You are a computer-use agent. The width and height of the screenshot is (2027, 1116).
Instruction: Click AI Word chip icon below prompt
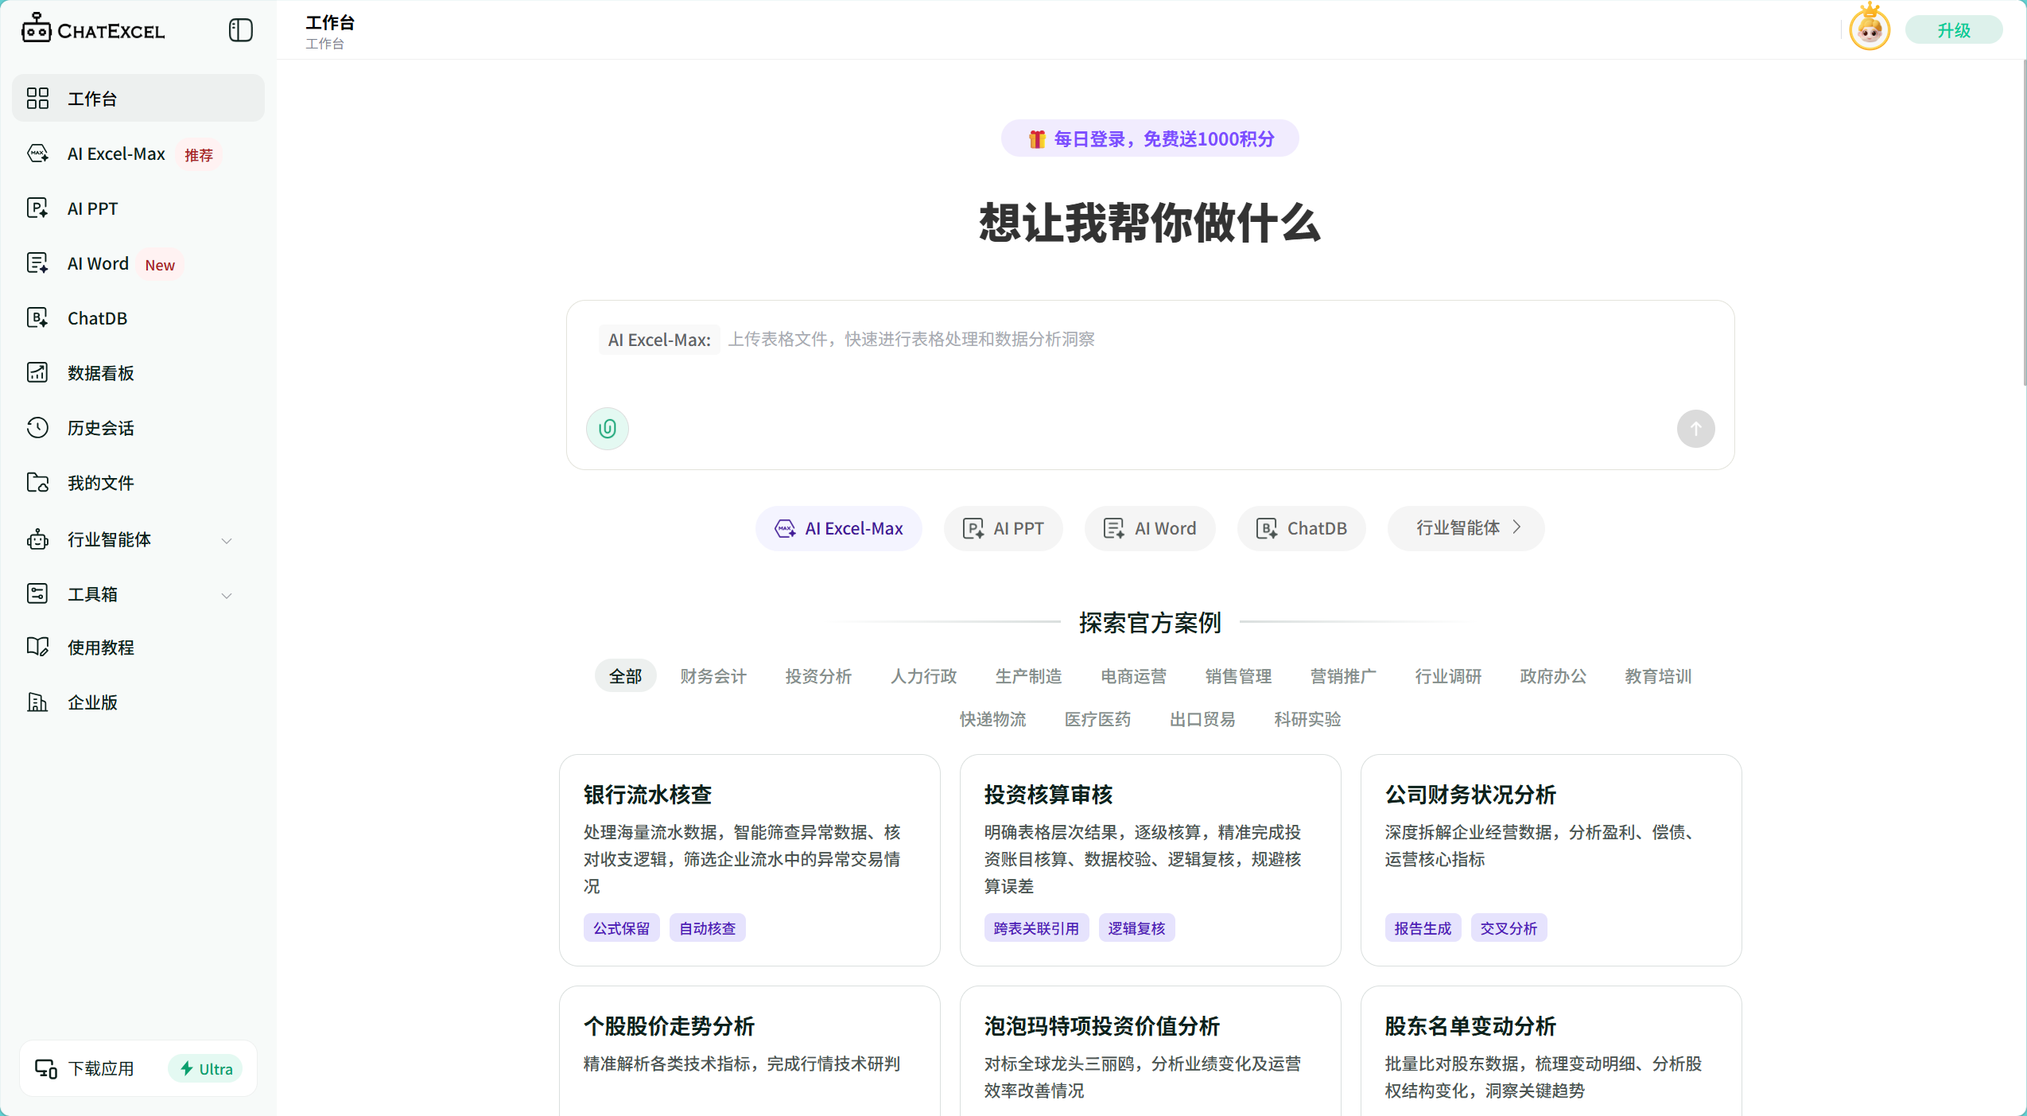click(x=1114, y=529)
